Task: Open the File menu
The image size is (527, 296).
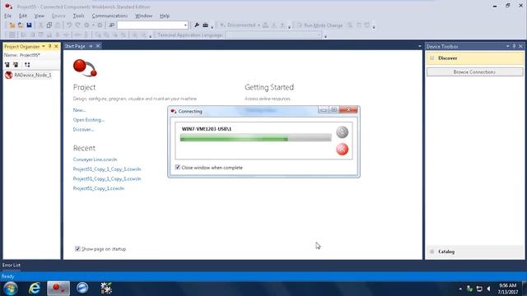Action: tap(7, 16)
